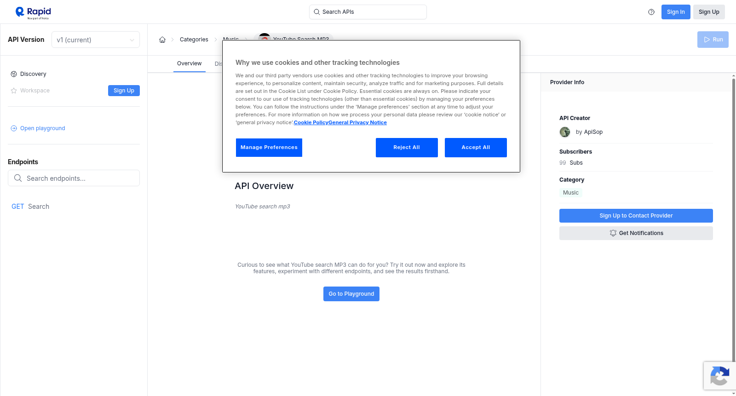Focus the Search endpoints field
Image resolution: width=736 pixels, height=396 pixels.
coord(74,178)
